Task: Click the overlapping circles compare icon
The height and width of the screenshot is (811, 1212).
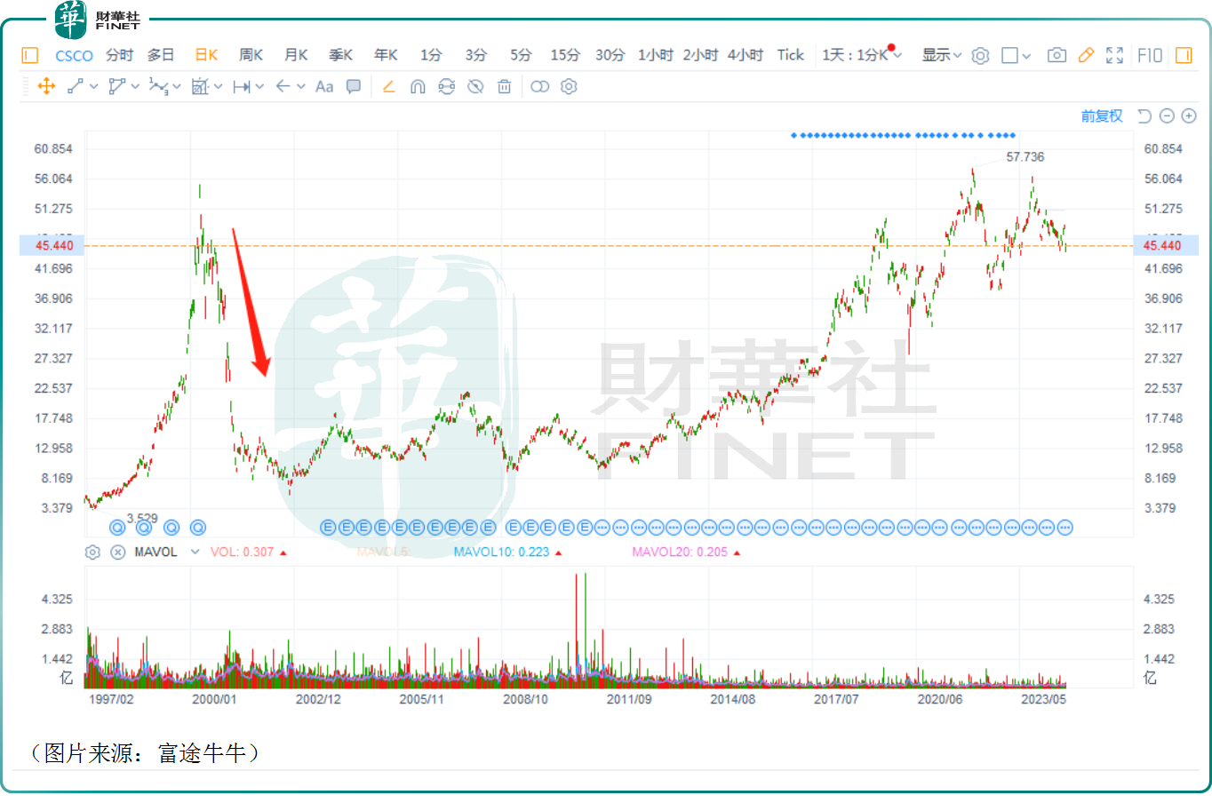Action: tap(539, 86)
